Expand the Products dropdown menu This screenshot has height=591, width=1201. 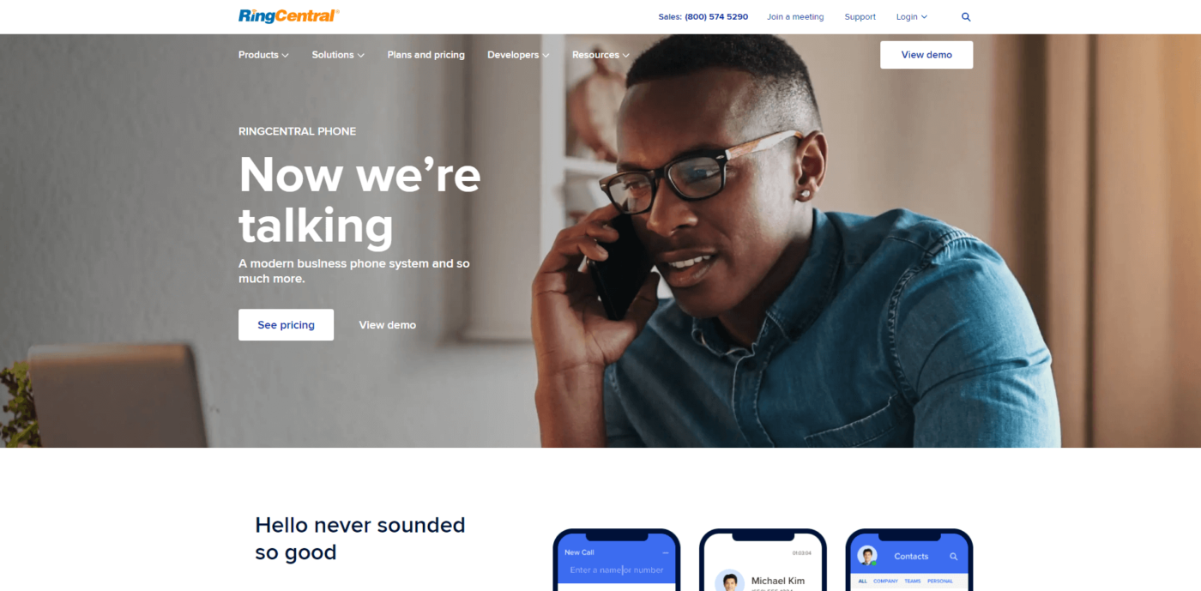[x=263, y=55]
